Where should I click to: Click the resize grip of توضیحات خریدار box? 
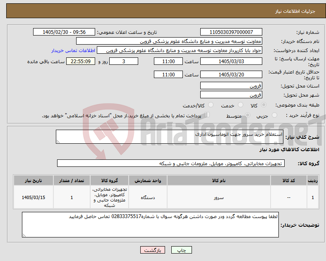pos(24,235)
